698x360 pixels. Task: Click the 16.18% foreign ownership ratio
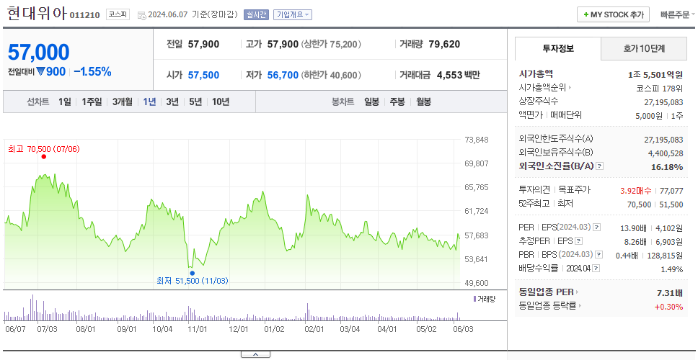[667, 167]
